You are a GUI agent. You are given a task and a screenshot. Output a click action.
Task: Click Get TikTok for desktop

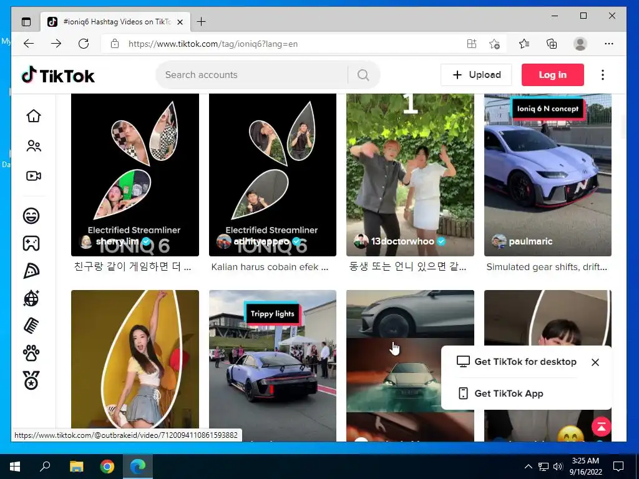516,362
